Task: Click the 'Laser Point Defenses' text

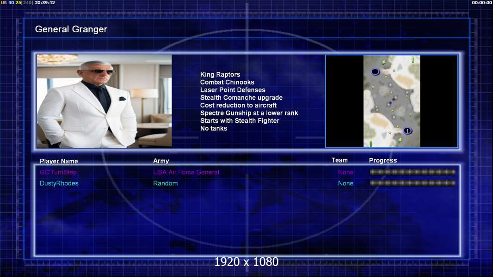Action: coord(233,90)
